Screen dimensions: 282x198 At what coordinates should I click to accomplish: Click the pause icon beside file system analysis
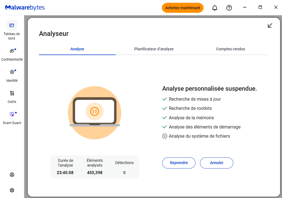coord(165,136)
